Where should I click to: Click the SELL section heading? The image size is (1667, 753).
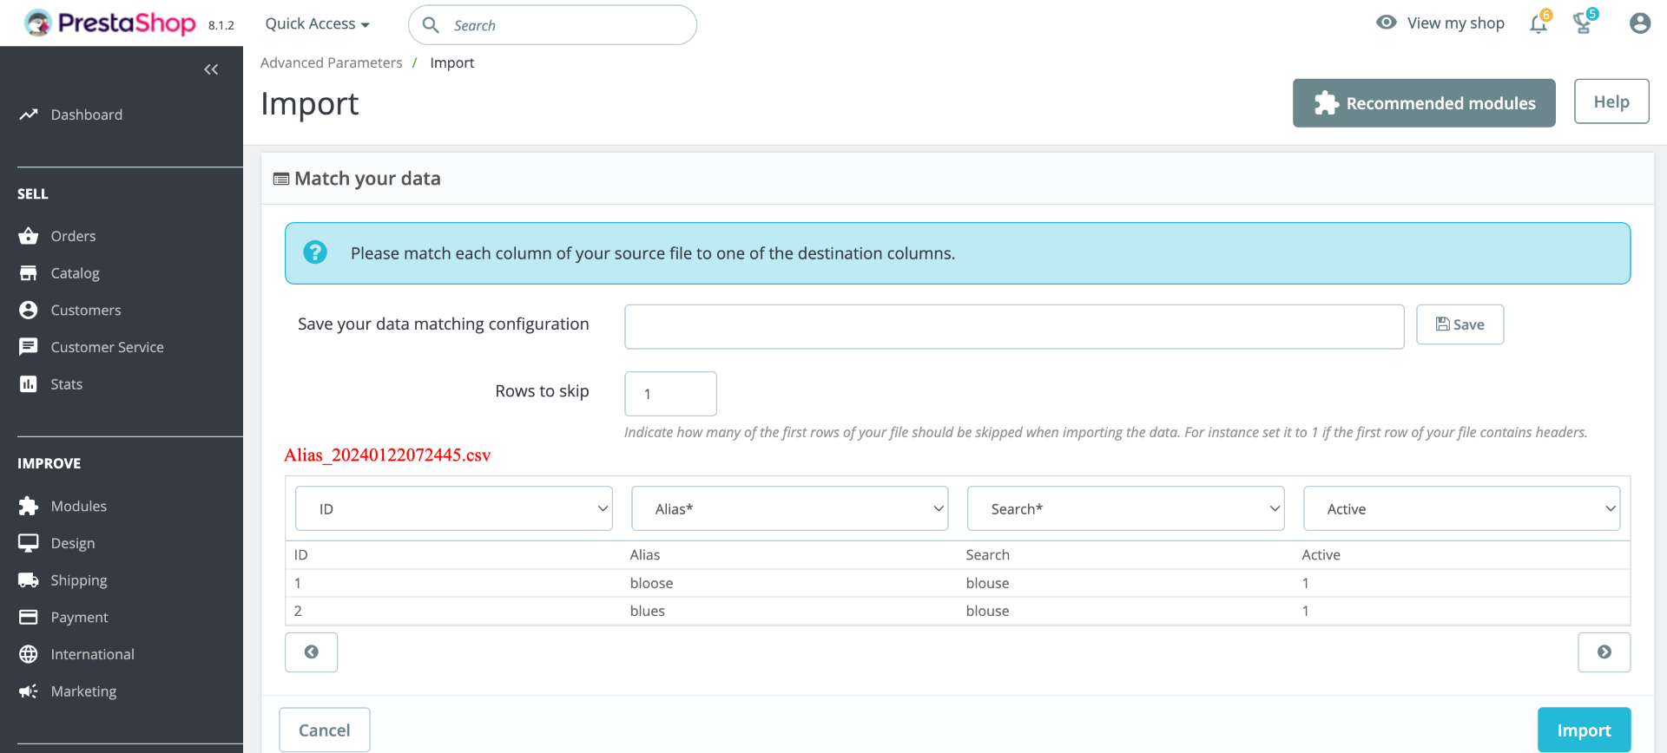coord(33,194)
